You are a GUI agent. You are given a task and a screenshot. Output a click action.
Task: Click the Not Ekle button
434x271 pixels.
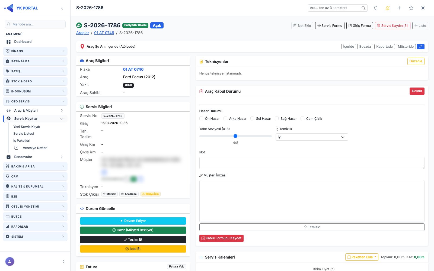[x=302, y=25]
